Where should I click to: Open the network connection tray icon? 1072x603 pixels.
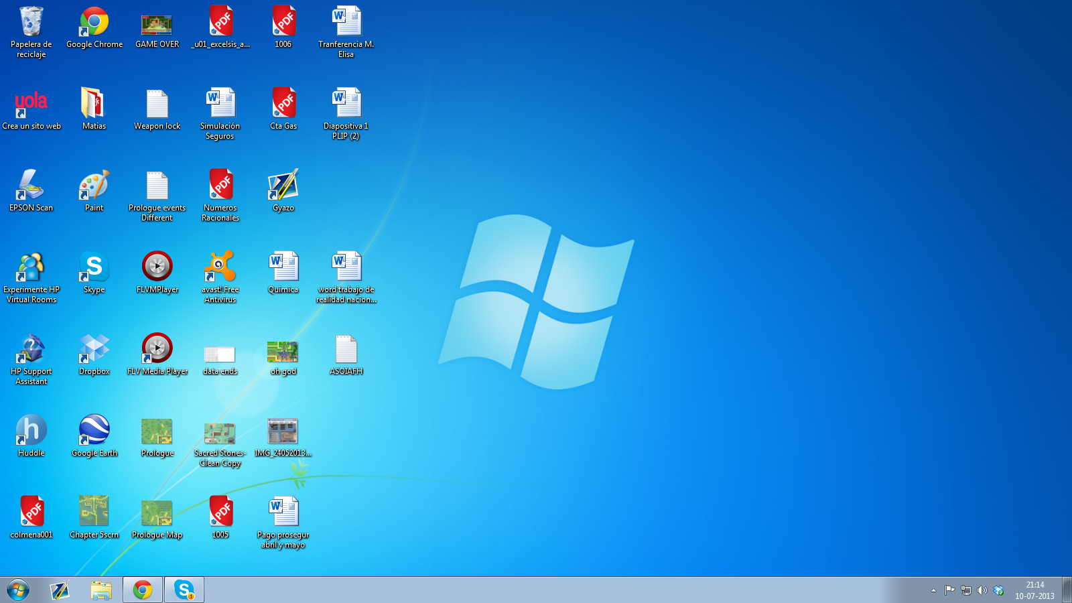point(965,590)
